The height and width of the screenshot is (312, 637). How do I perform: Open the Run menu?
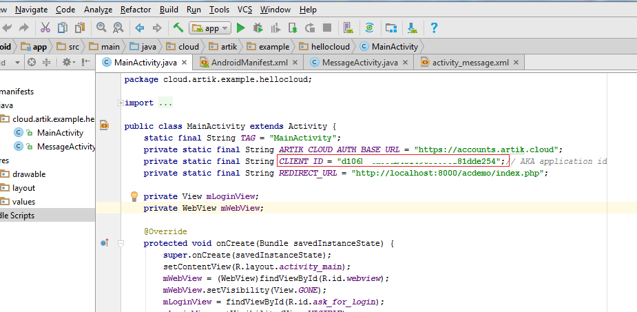click(194, 10)
